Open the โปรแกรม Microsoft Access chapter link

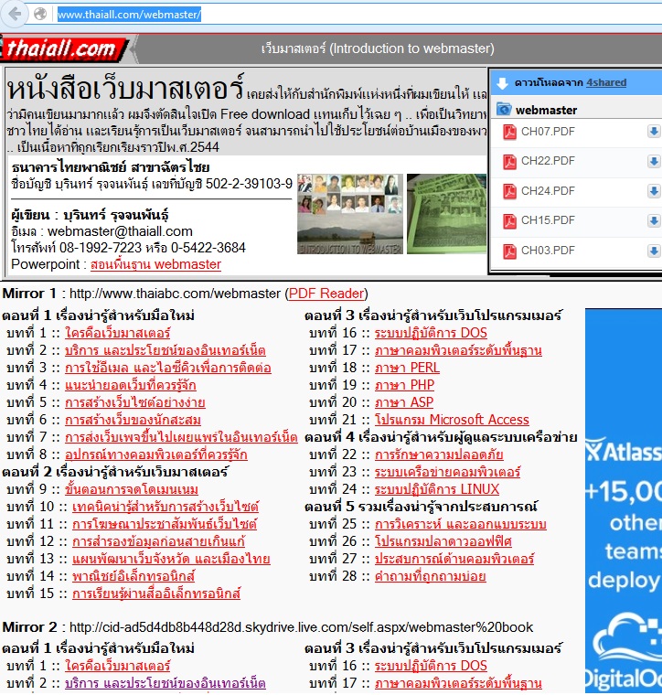pyautogui.click(x=452, y=420)
